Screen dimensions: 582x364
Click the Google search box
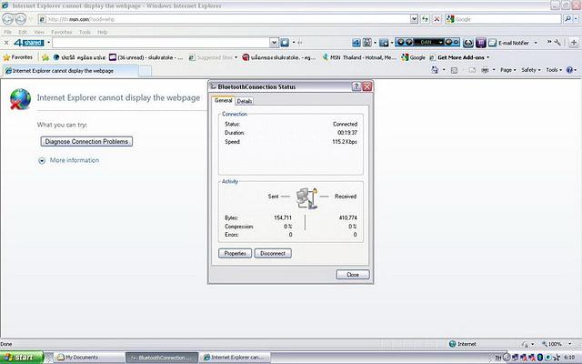[x=504, y=19]
